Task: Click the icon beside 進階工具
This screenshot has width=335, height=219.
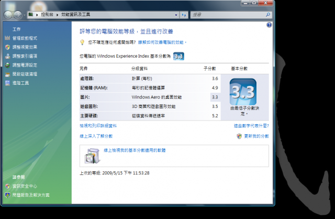Action: (x=7, y=83)
